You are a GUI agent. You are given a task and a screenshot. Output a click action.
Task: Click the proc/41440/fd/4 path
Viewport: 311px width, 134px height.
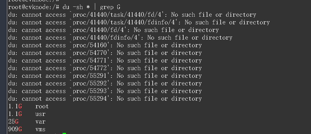pyautogui.click(x=98, y=30)
